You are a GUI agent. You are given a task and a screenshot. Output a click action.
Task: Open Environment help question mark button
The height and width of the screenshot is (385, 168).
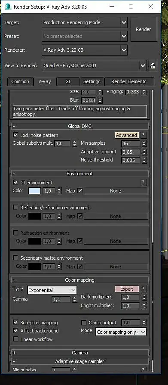143,183
